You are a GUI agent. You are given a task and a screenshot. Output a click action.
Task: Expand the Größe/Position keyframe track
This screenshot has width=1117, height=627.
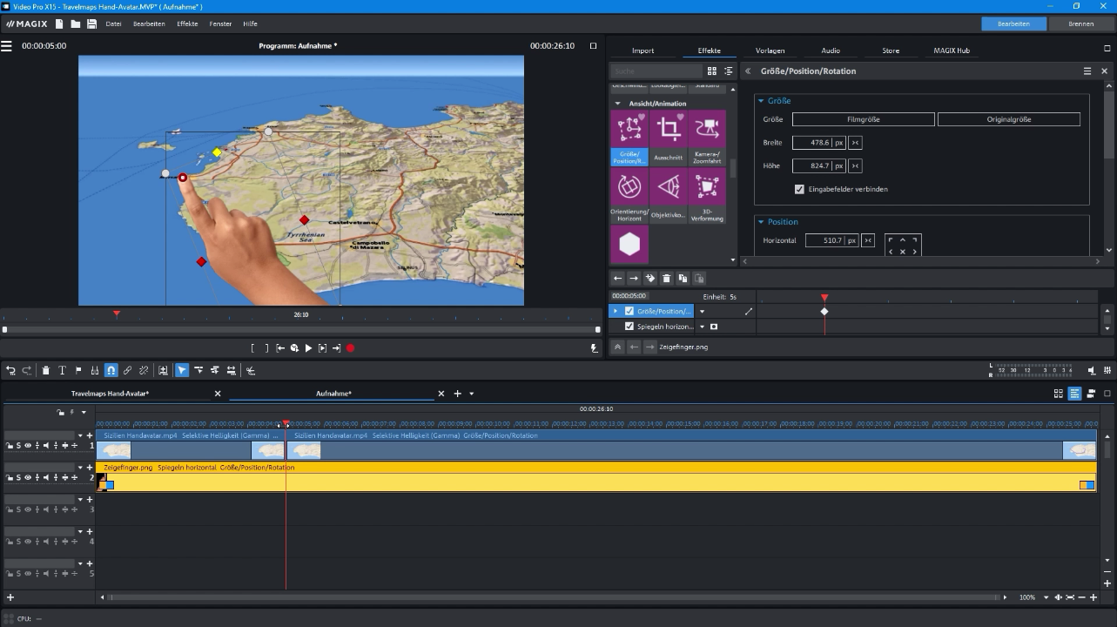615,311
